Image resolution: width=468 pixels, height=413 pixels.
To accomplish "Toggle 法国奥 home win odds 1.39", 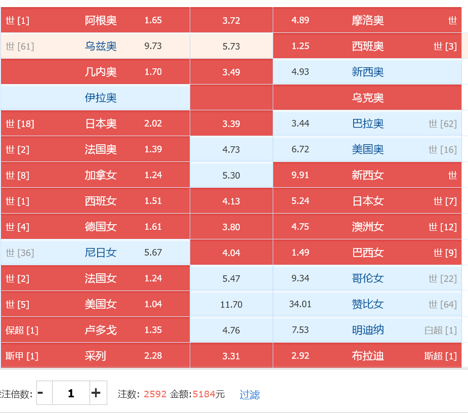I will (x=95, y=149).
